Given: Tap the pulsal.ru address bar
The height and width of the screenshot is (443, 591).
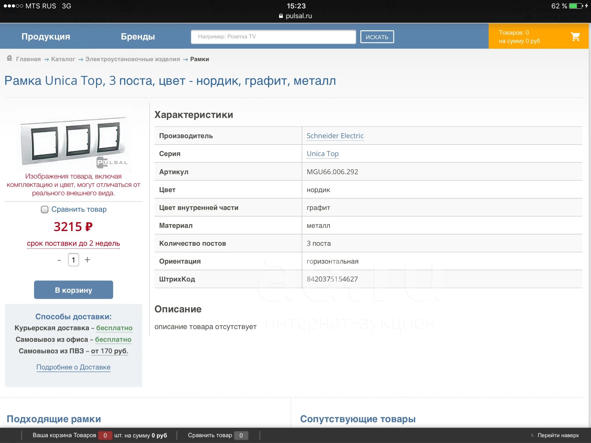Looking at the screenshot, I should pos(295,16).
